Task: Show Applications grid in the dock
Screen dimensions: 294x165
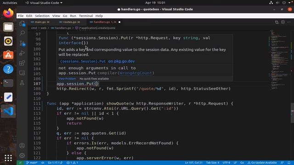Action: [8, 158]
